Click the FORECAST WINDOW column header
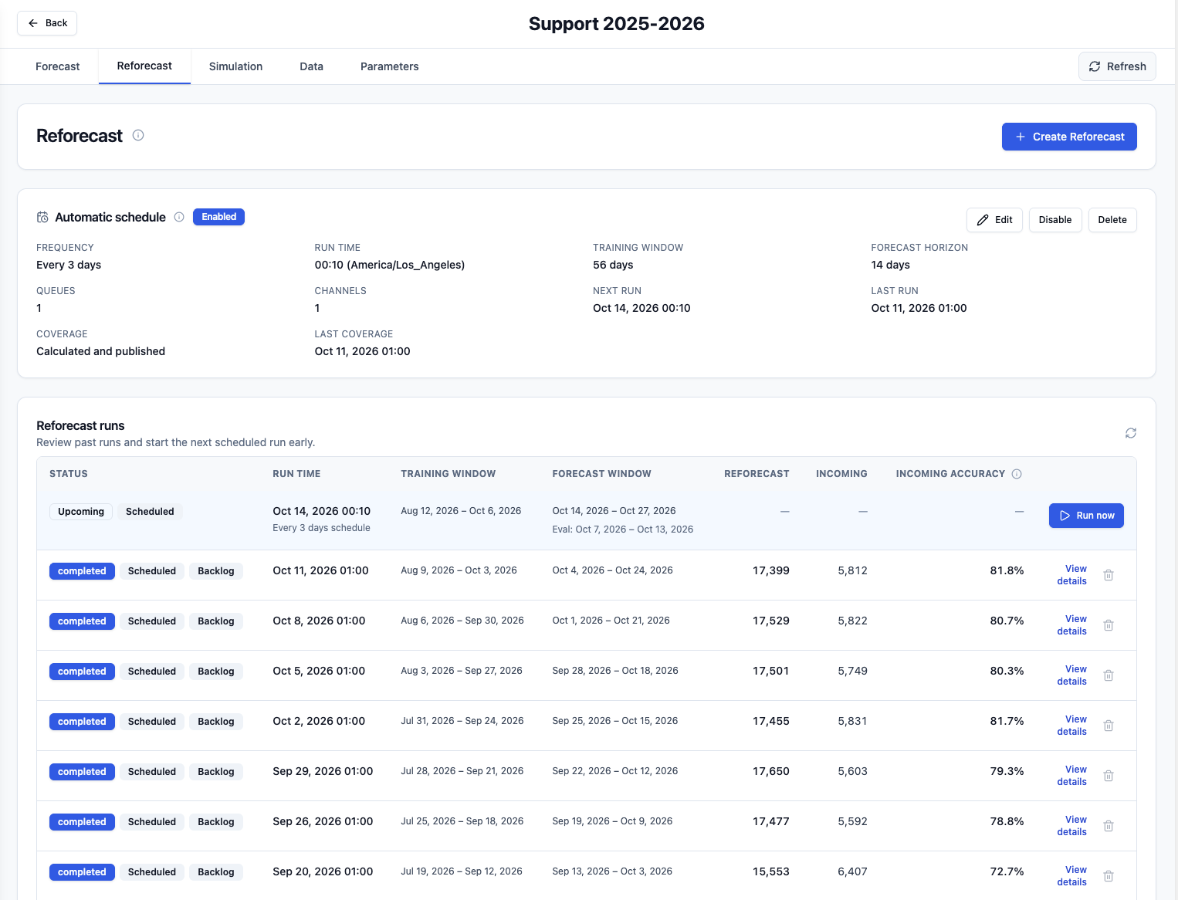 pos(601,474)
